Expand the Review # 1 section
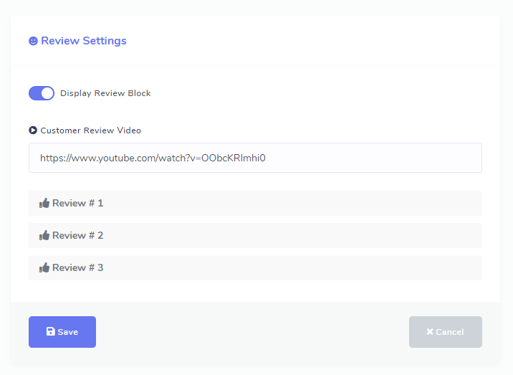The width and height of the screenshot is (513, 375). pyautogui.click(x=255, y=204)
